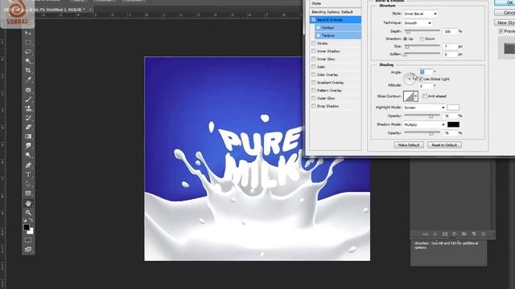Click the Altitude input field
Screen dimensions: 515x289
426,86
